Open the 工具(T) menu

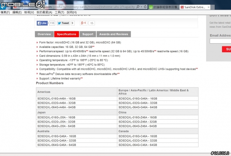tap(60, 12)
